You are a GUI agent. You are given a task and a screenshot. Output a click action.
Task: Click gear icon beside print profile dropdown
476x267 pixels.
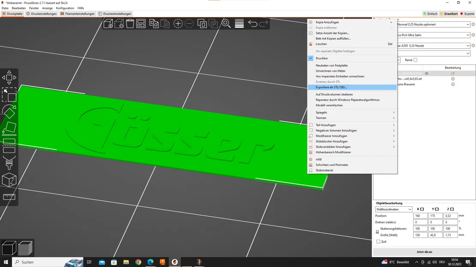(473, 24)
